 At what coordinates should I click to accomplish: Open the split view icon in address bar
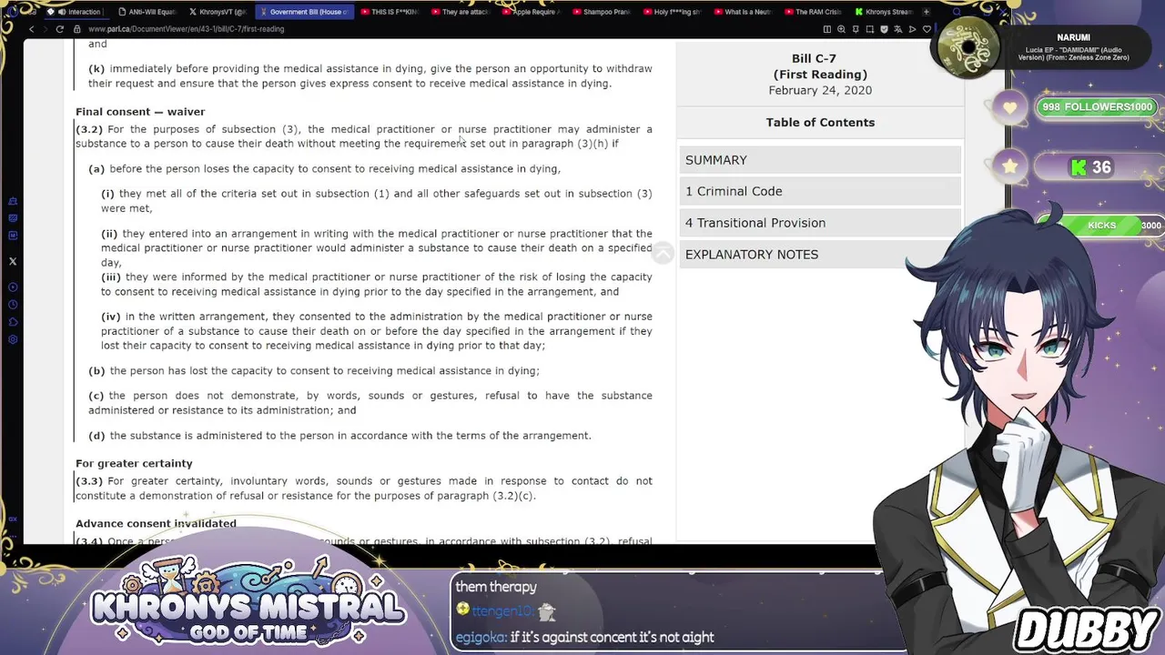827,29
